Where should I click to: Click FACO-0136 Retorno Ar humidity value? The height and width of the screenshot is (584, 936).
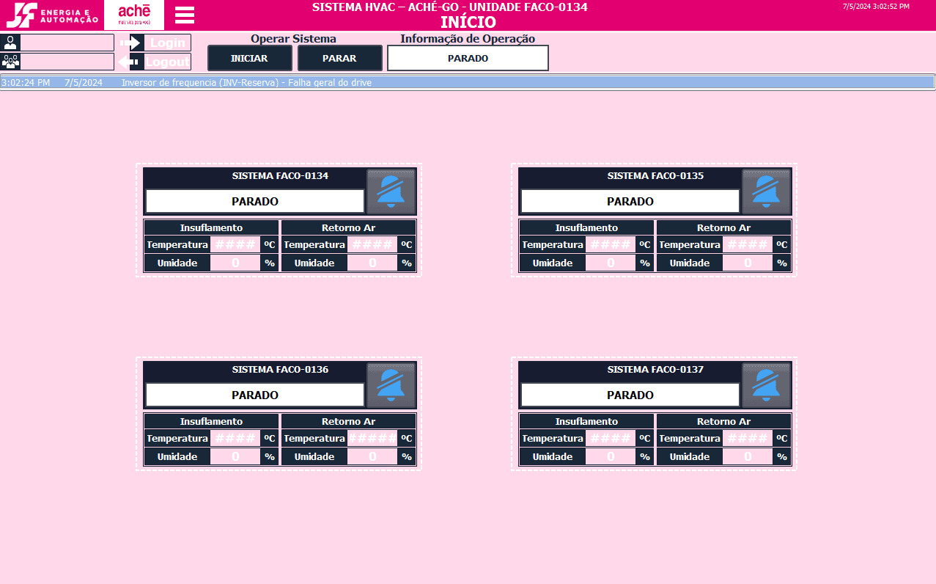point(372,456)
